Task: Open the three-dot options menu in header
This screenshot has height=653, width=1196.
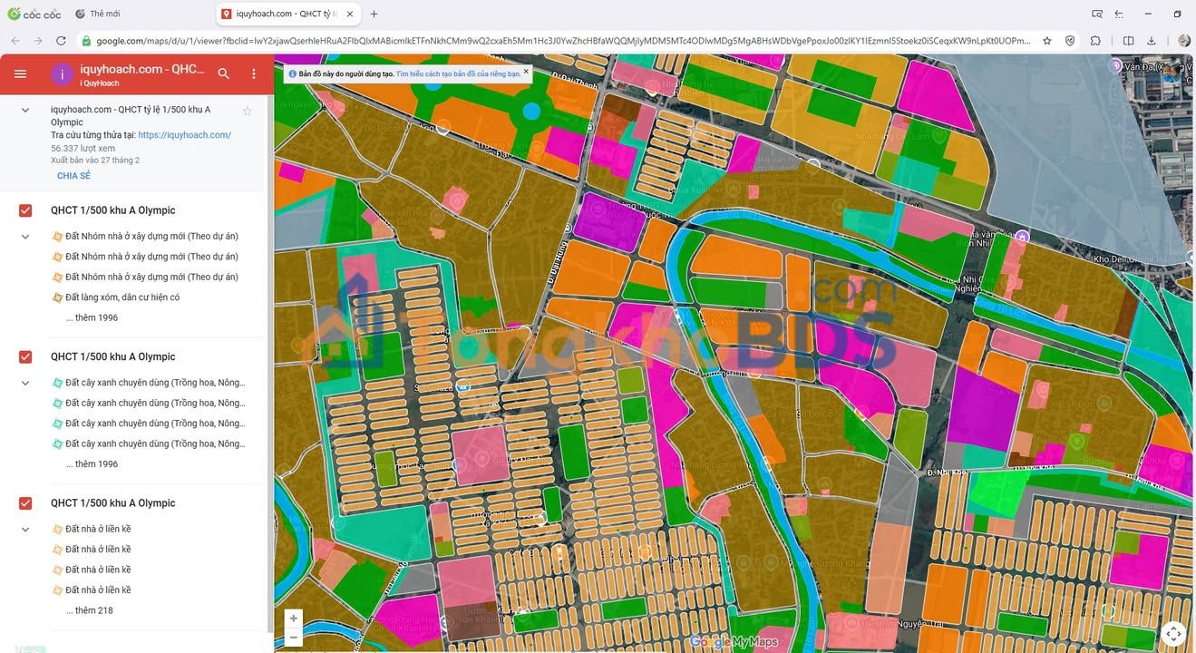Action: [254, 74]
